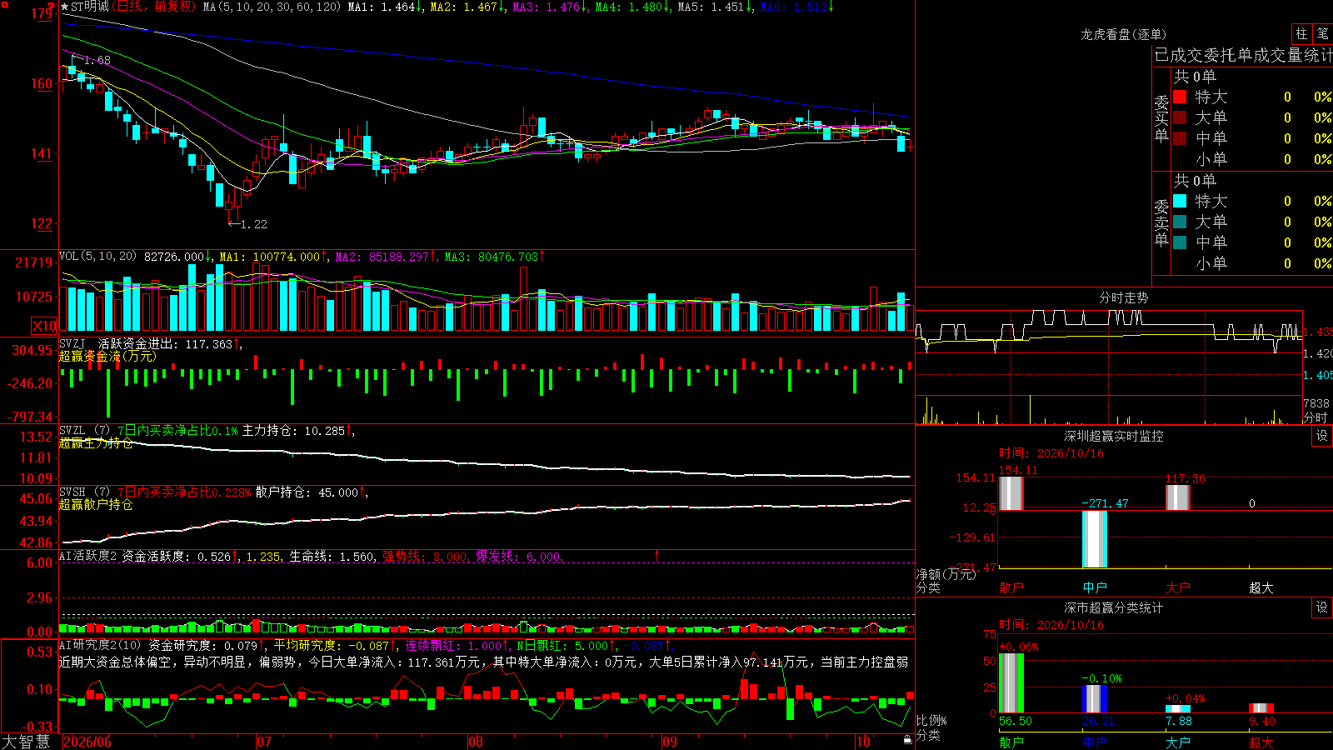Open 设 settings for 深市超赢分类统计

click(1322, 607)
